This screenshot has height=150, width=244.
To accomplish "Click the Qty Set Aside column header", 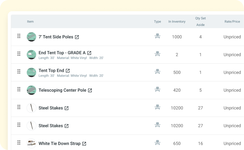I will [x=200, y=22].
